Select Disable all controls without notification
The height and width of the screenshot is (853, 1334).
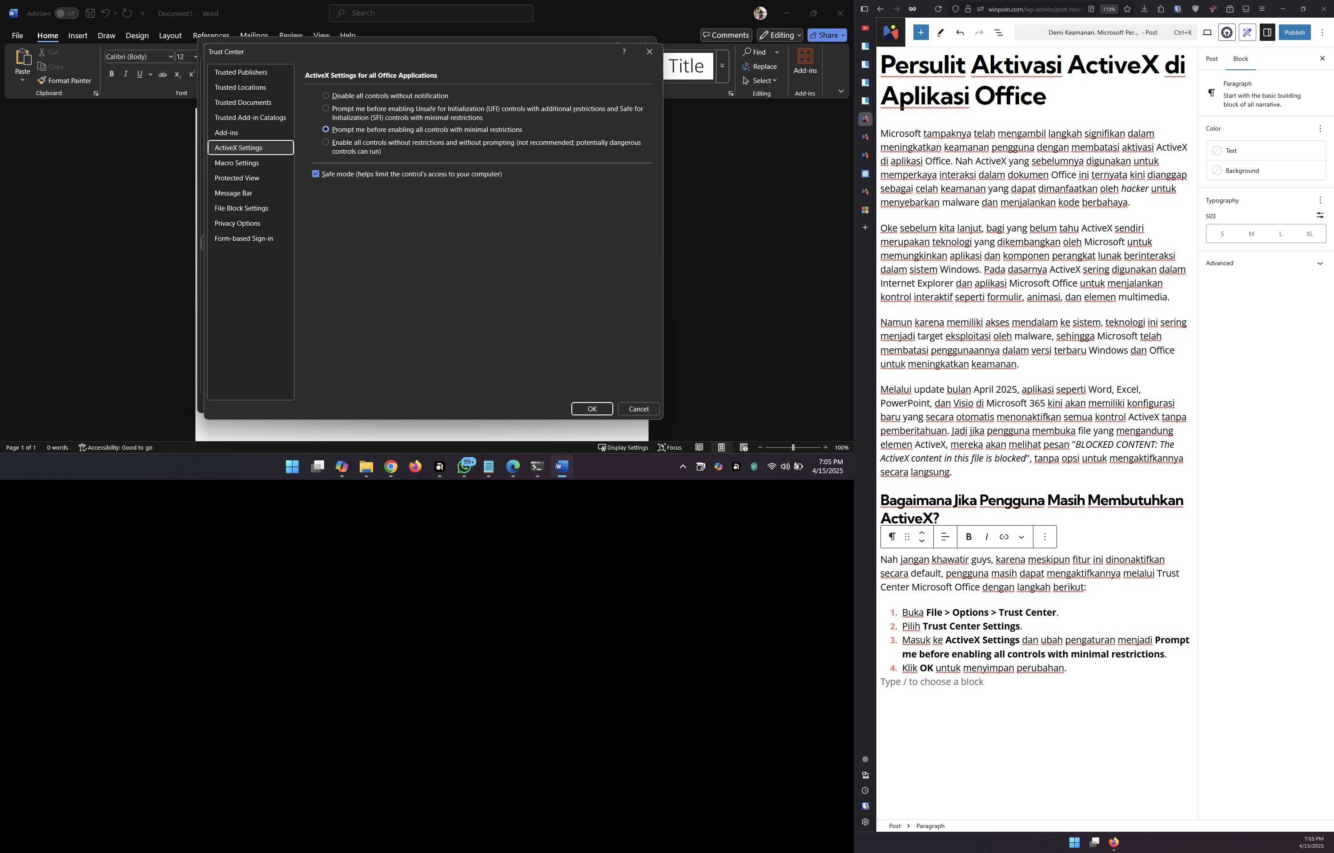[326, 96]
